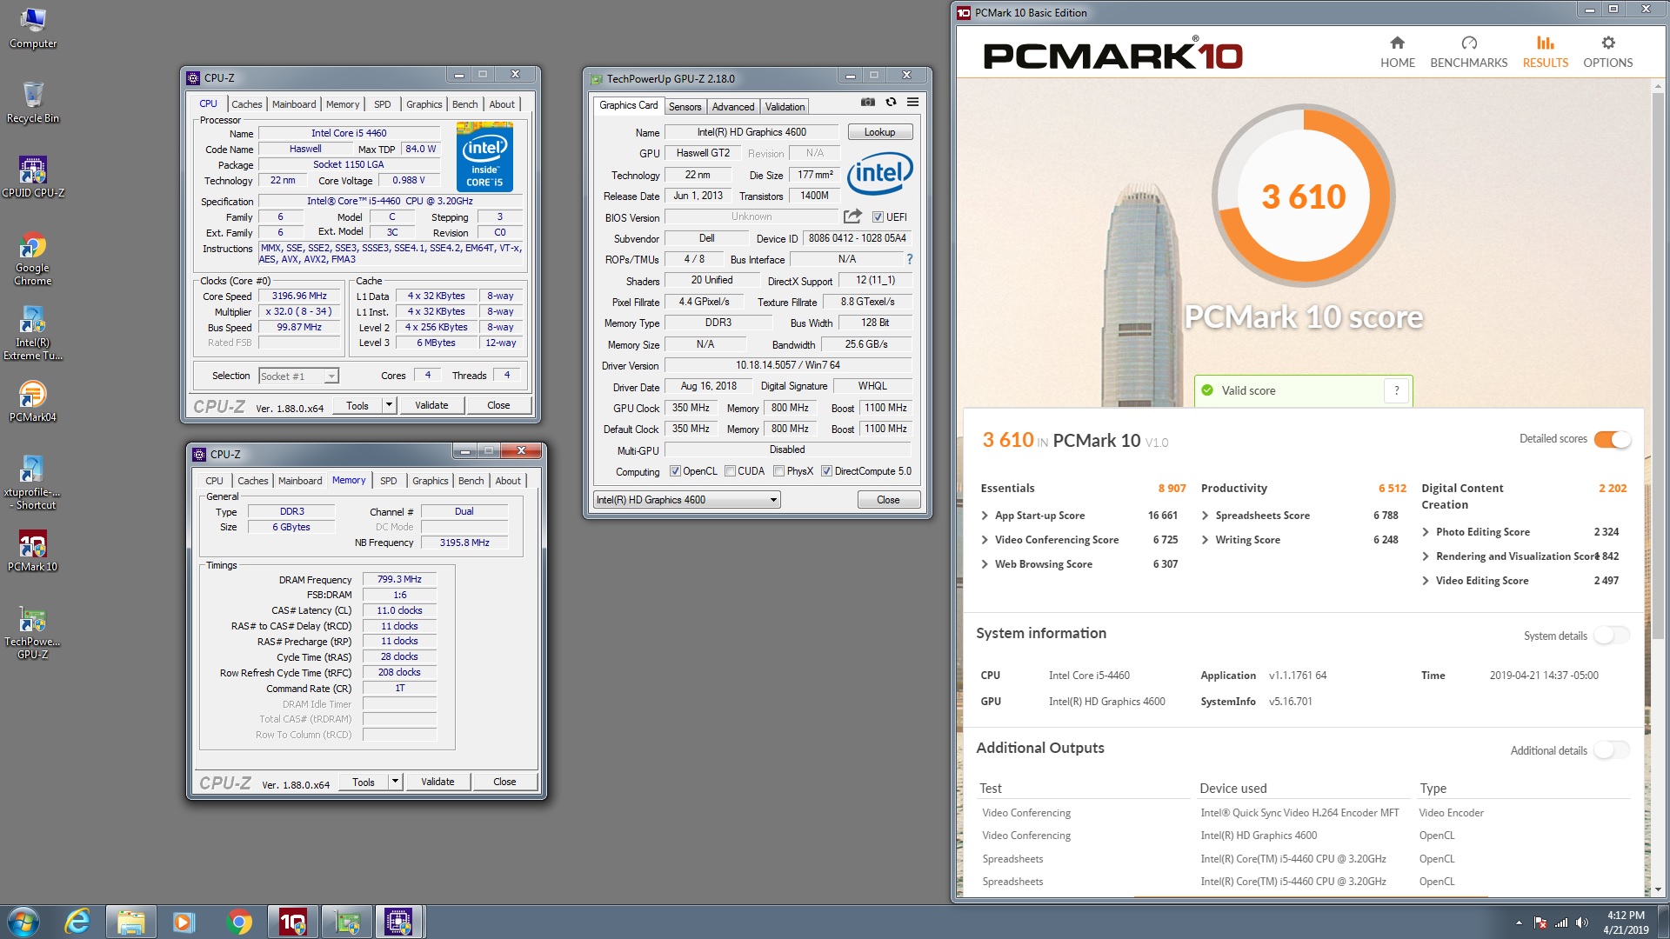
Task: Open xtuprofile shortcut on desktop
Action: click(x=33, y=483)
